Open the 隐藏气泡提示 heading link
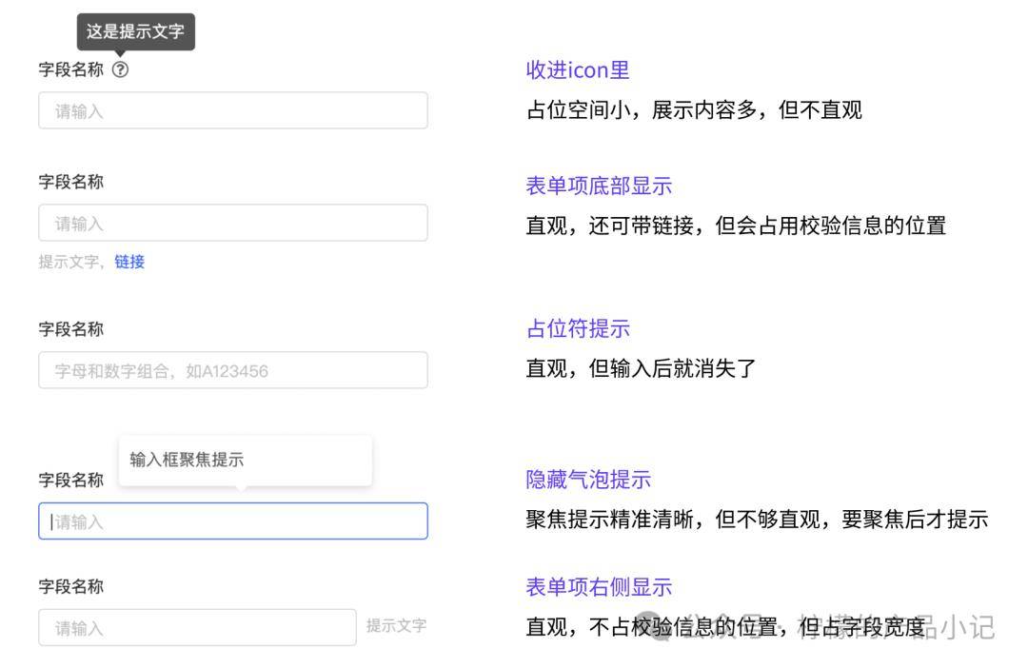The image size is (1028, 668). 586,480
